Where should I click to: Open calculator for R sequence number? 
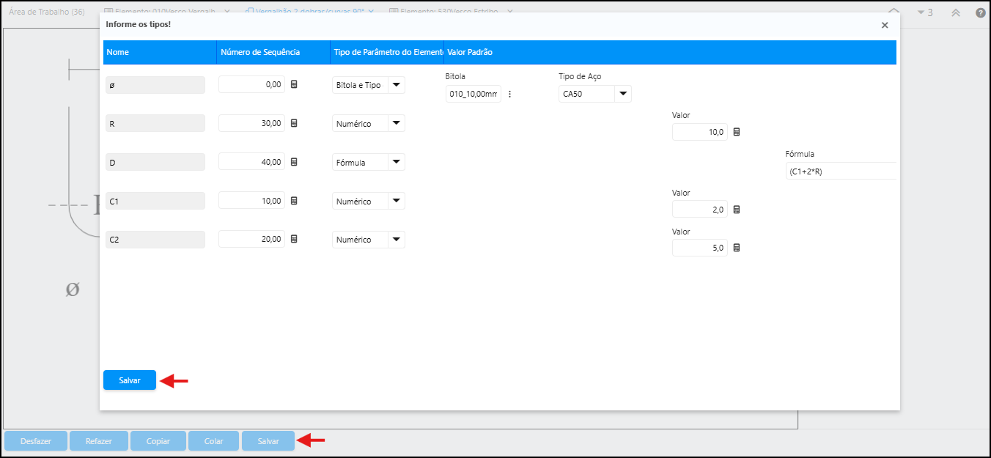(294, 123)
